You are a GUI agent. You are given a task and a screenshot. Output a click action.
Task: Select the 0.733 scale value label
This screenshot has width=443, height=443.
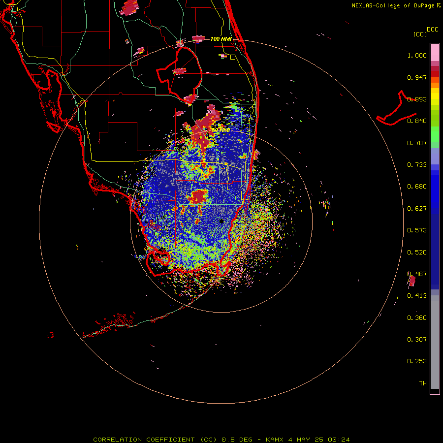tap(417, 165)
